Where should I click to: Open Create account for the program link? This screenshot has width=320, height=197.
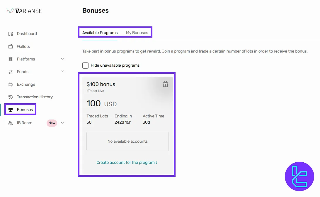point(127,162)
